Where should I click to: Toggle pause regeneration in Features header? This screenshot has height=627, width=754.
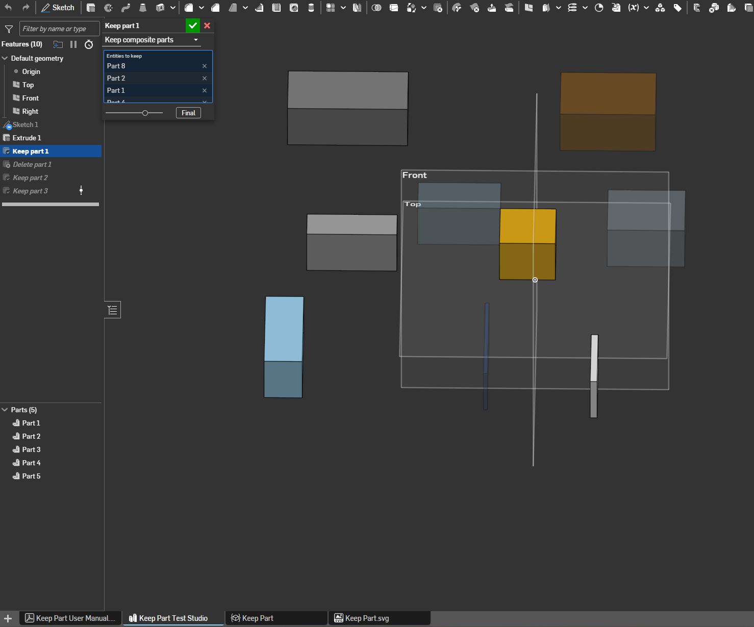click(73, 44)
